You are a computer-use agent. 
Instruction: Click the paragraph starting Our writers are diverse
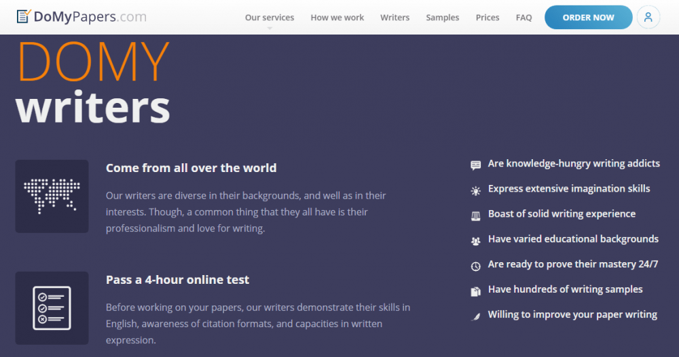pos(246,212)
